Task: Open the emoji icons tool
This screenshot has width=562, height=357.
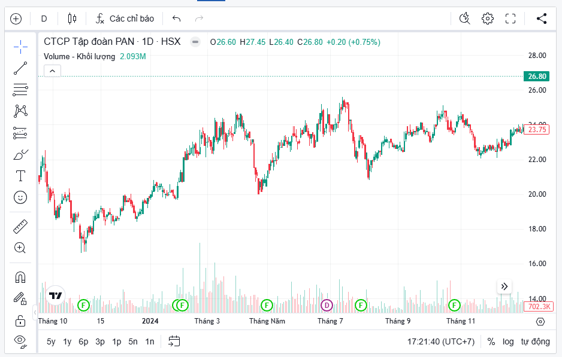Action: pos(20,197)
